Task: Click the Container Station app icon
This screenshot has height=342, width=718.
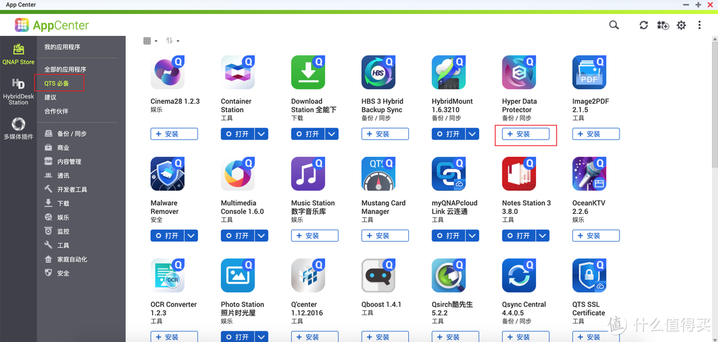Action: 237,72
